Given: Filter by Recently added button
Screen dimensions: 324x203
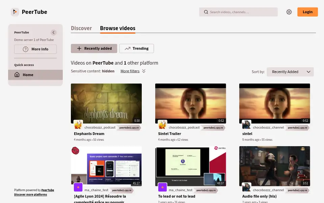Looking at the screenshot, I should point(94,48).
